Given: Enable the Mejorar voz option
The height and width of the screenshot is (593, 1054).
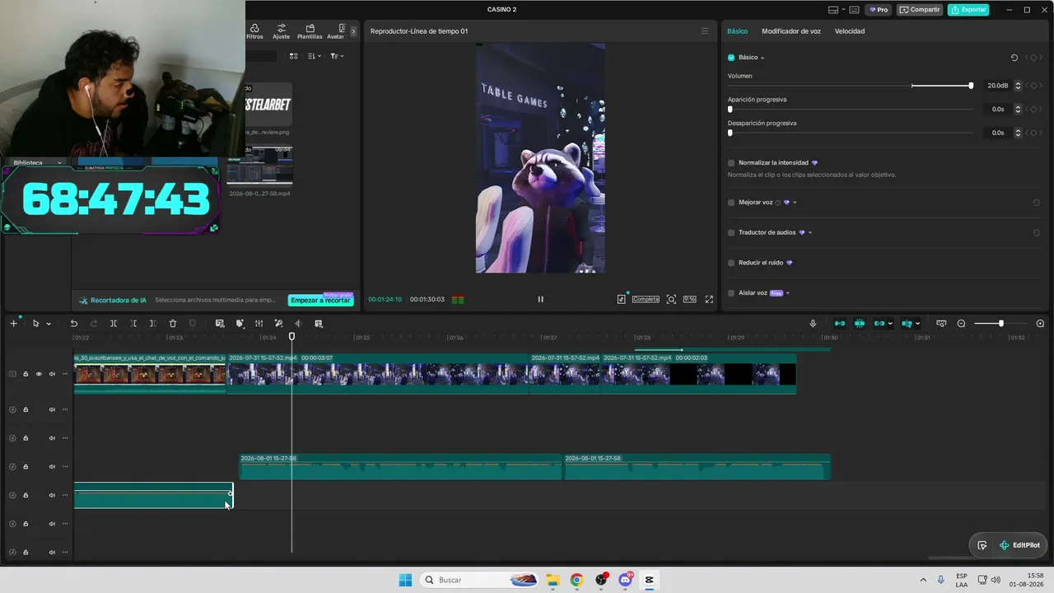Looking at the screenshot, I should [x=731, y=203].
